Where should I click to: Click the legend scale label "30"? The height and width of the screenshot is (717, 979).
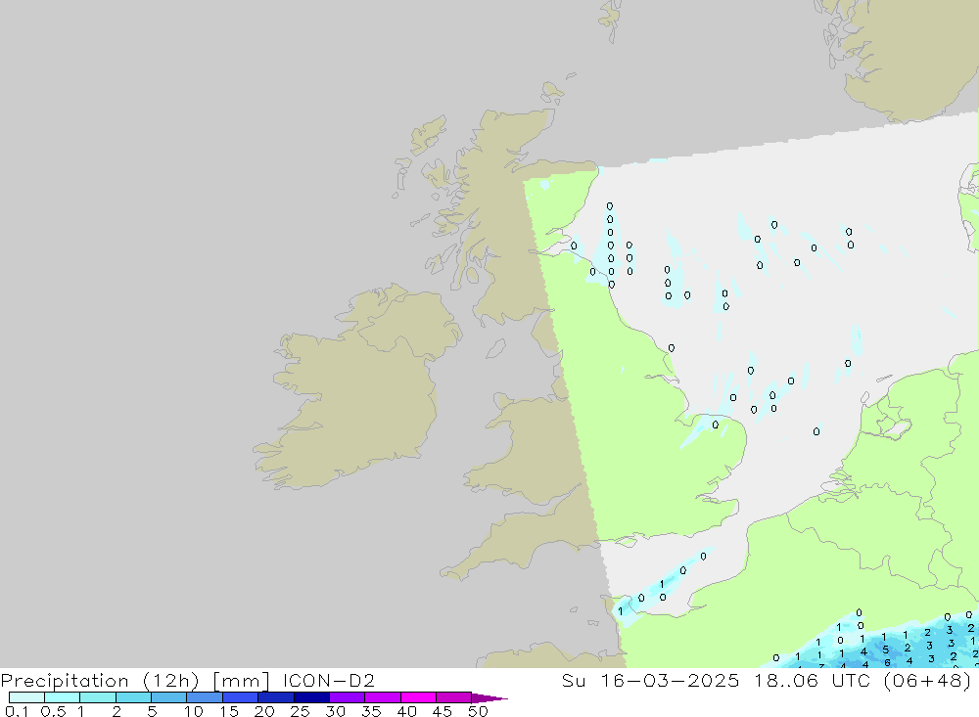pos(335,711)
